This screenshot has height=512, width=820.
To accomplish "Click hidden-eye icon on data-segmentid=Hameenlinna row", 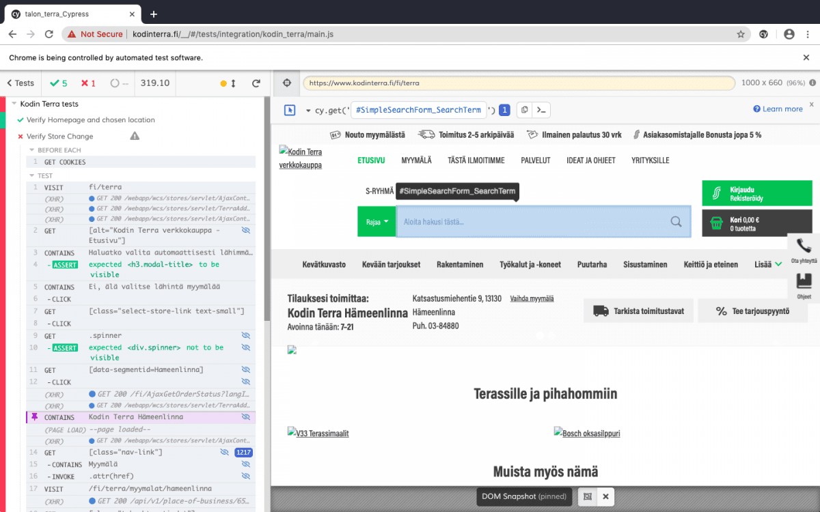I will (x=246, y=370).
